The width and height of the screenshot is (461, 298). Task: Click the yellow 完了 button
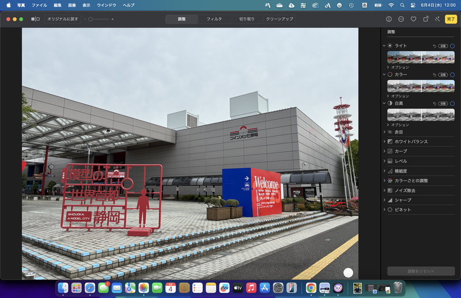451,19
